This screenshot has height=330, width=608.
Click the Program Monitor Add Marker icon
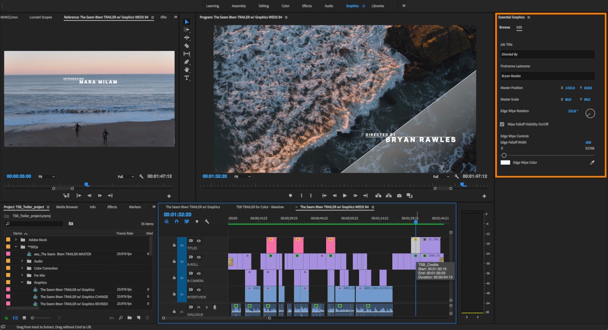tap(290, 196)
